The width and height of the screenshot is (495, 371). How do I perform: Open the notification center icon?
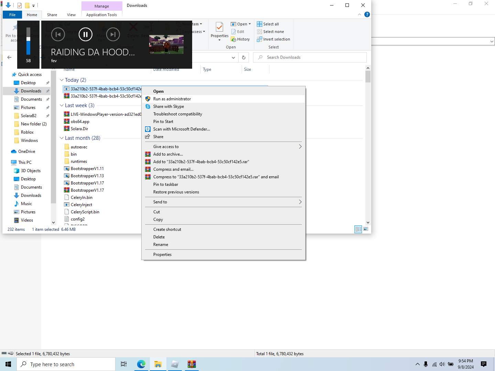(484, 364)
